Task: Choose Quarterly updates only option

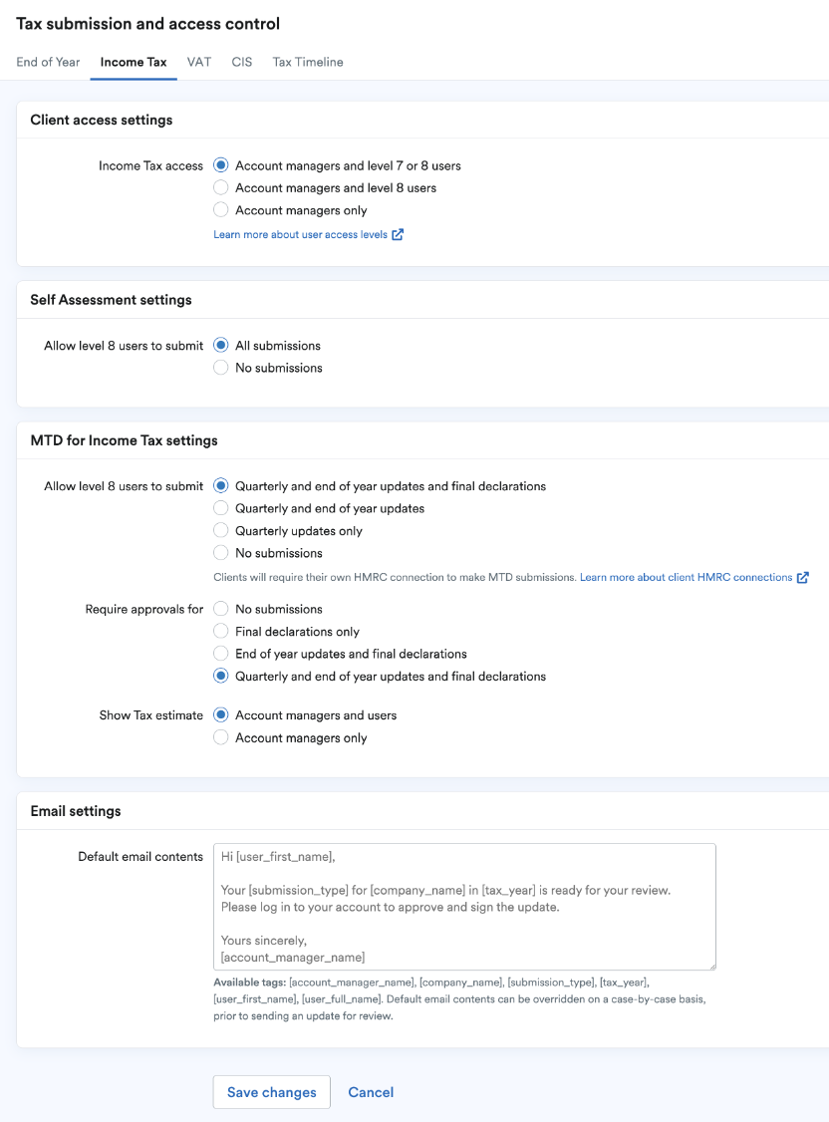Action: pos(221,530)
